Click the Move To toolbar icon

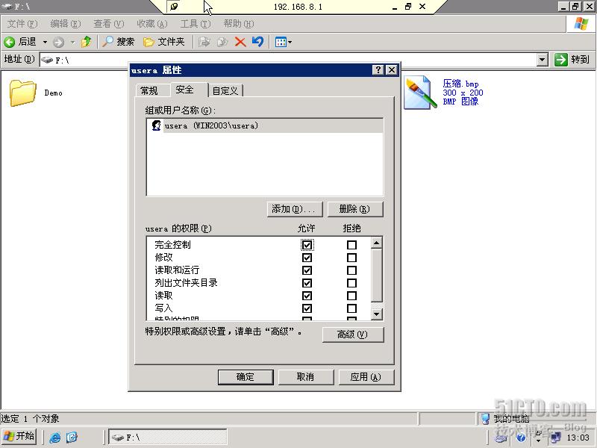(x=204, y=42)
